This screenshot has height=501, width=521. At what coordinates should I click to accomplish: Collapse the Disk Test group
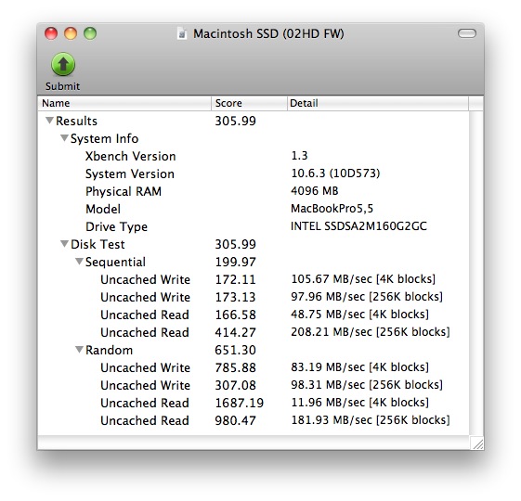[x=64, y=244]
